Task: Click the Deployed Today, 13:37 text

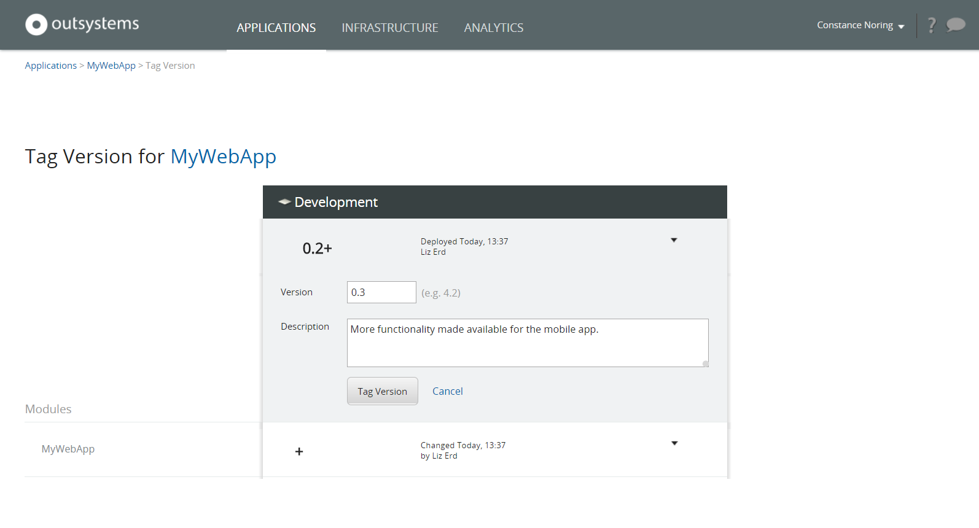Action: [464, 241]
